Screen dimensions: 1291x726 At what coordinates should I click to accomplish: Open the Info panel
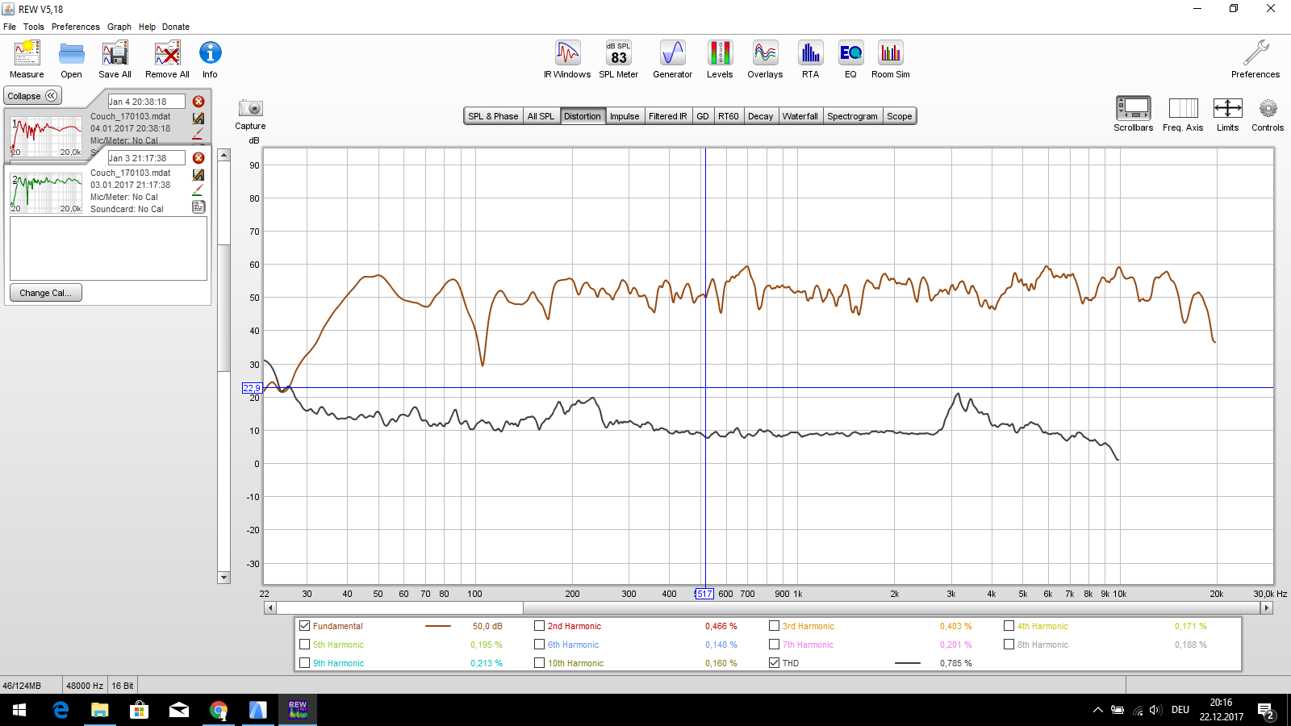210,60
